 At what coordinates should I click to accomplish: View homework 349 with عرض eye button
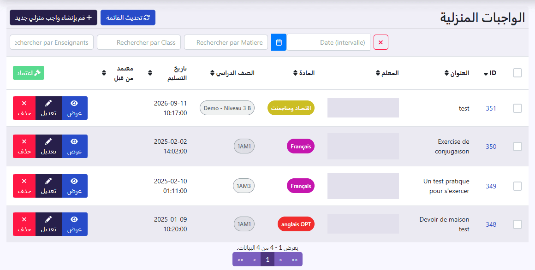tap(74, 186)
